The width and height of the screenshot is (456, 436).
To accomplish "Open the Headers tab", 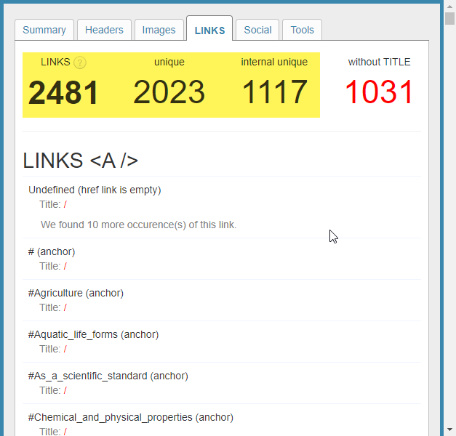I will (x=104, y=30).
